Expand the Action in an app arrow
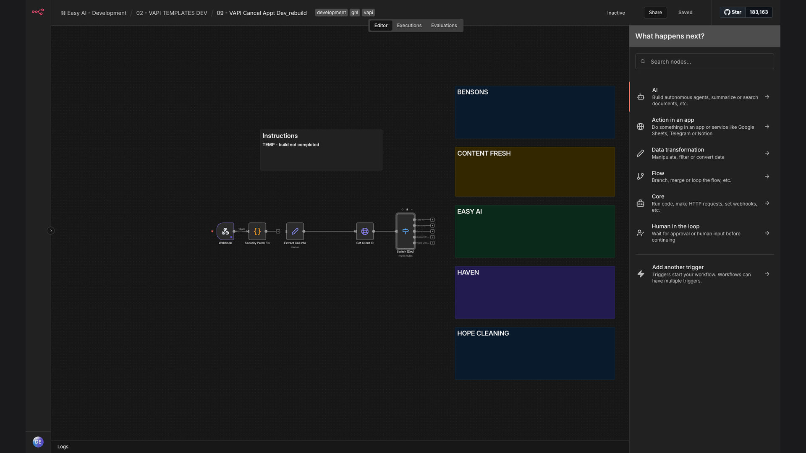This screenshot has height=453, width=806. pos(767,127)
